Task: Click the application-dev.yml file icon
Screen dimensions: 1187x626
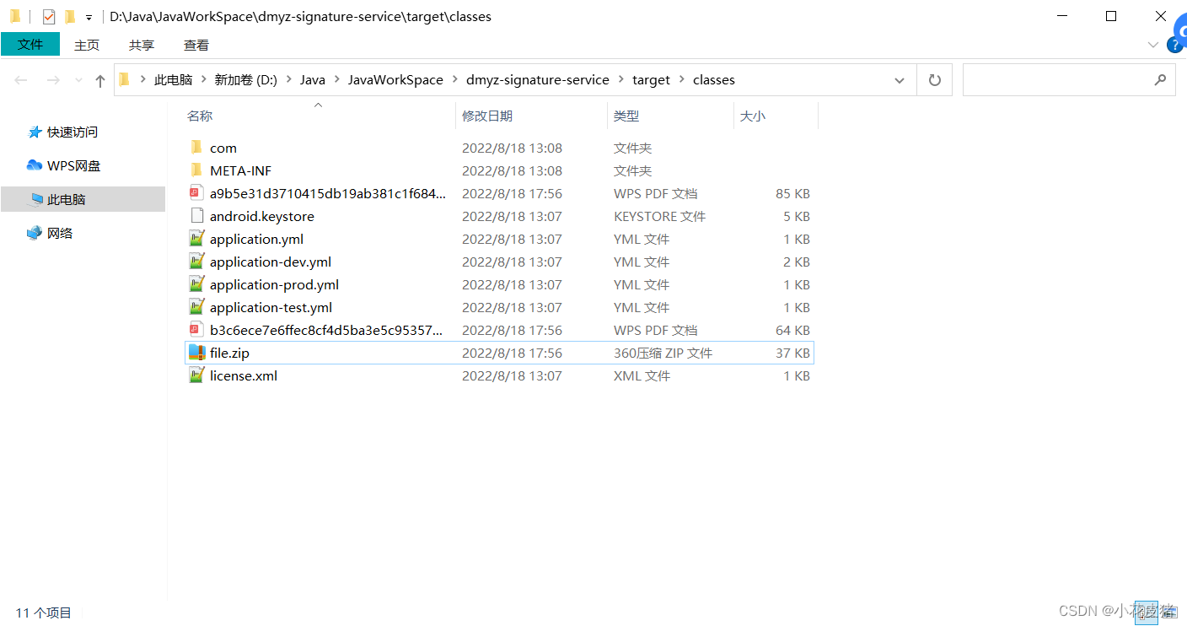Action: 196,262
